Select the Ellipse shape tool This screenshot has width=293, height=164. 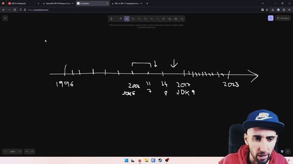(x=145, y=19)
